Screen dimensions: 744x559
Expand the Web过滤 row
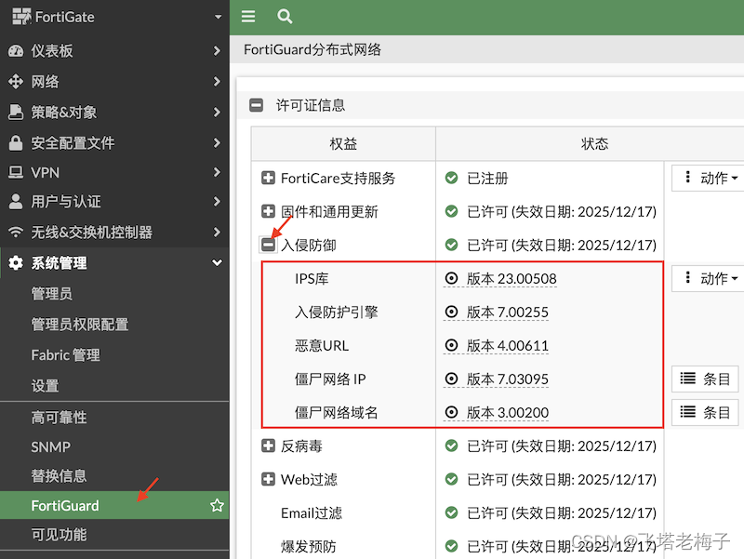pos(268,479)
